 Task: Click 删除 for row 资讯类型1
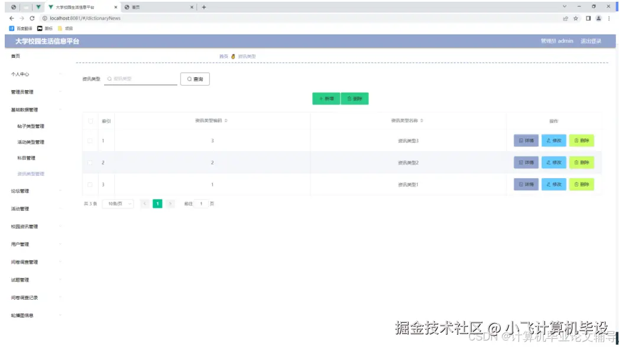point(582,184)
